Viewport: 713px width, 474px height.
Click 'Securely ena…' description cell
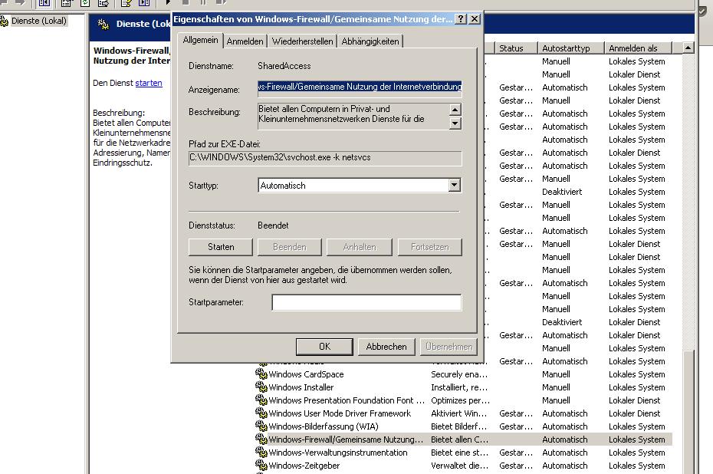(458, 374)
